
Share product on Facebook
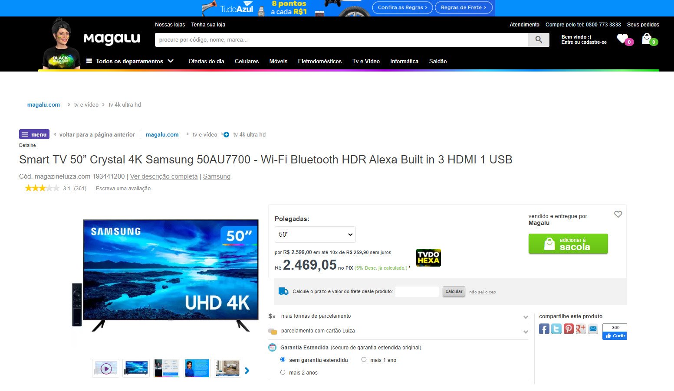tap(544, 329)
